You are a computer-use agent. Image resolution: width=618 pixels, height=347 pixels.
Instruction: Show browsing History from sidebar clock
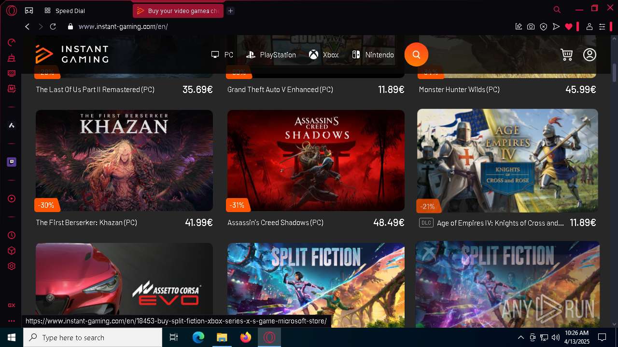(12, 235)
